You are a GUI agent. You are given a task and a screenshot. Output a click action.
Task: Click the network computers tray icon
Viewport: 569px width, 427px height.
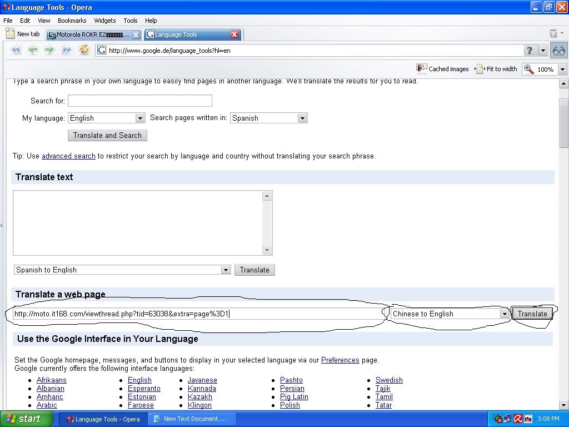pyautogui.click(x=507, y=419)
